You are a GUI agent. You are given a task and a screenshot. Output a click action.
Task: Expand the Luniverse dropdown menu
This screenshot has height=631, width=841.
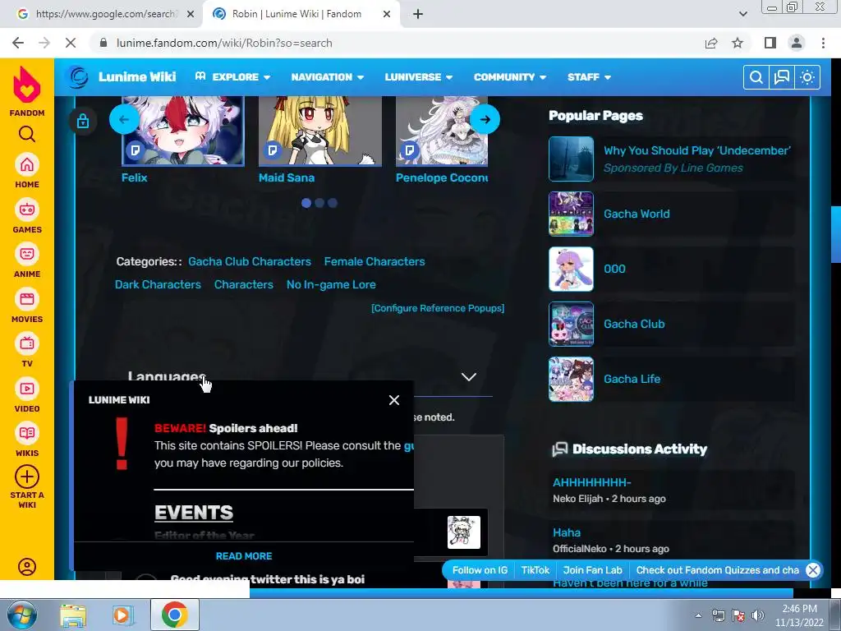(x=418, y=76)
